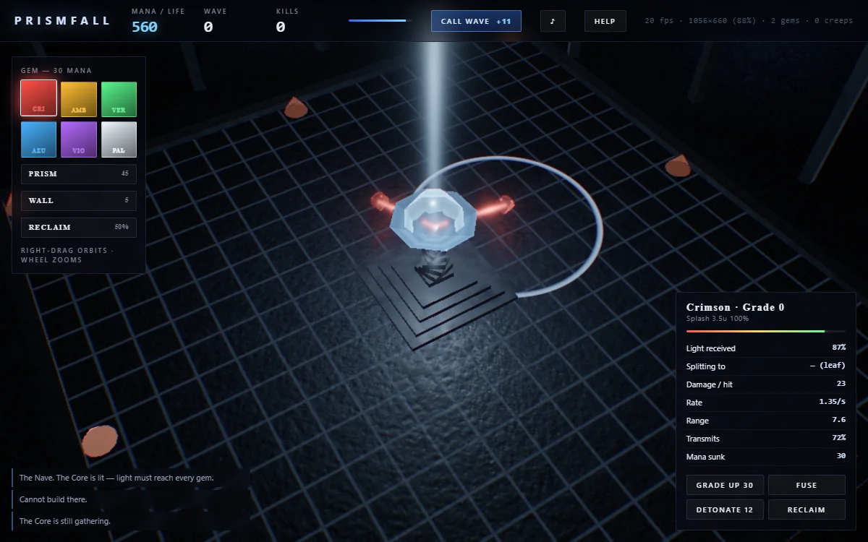Select the Verdant (VER) gem swatch
868x542 pixels.
coord(119,99)
